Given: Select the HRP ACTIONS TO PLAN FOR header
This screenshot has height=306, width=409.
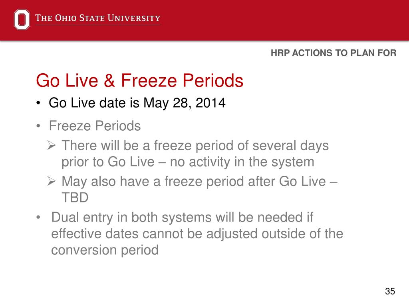Looking at the screenshot, I should (334, 53).
